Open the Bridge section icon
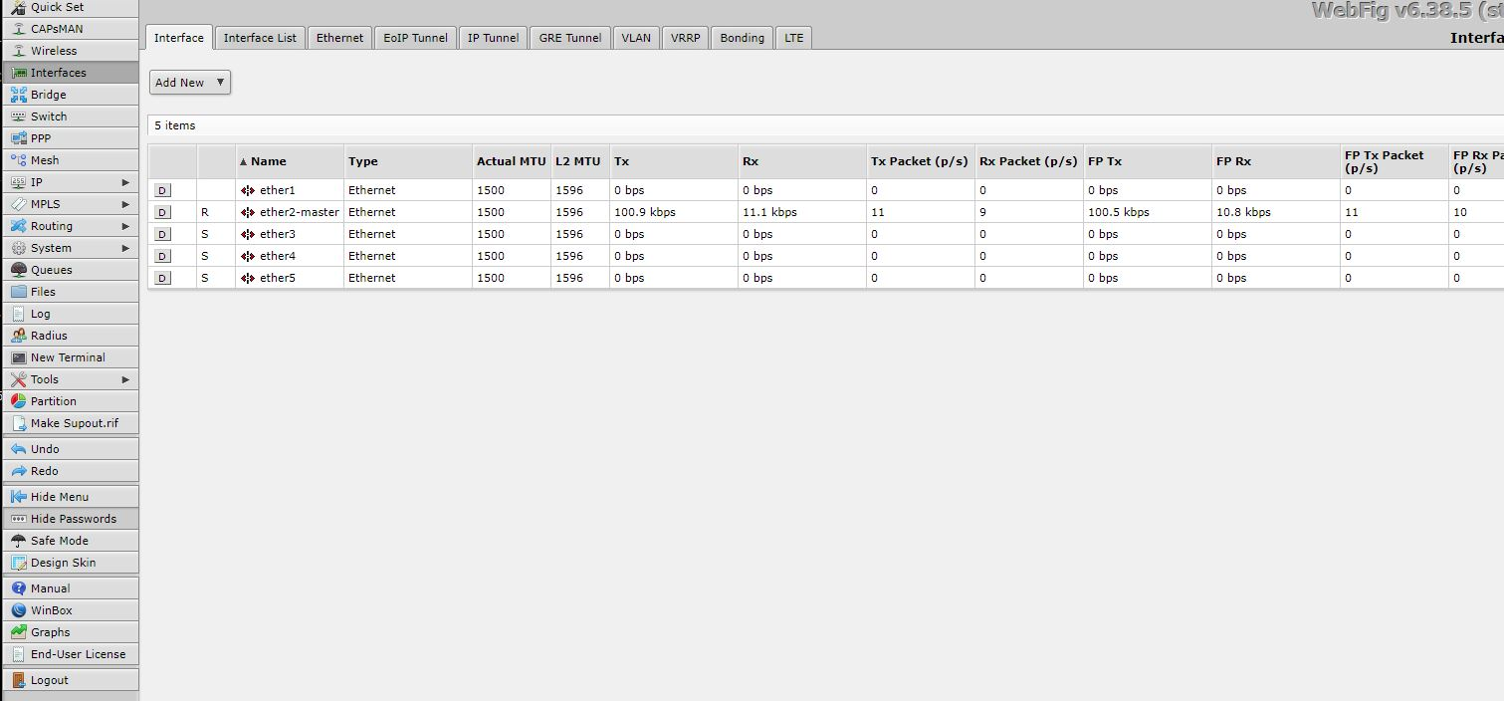 pos(19,95)
